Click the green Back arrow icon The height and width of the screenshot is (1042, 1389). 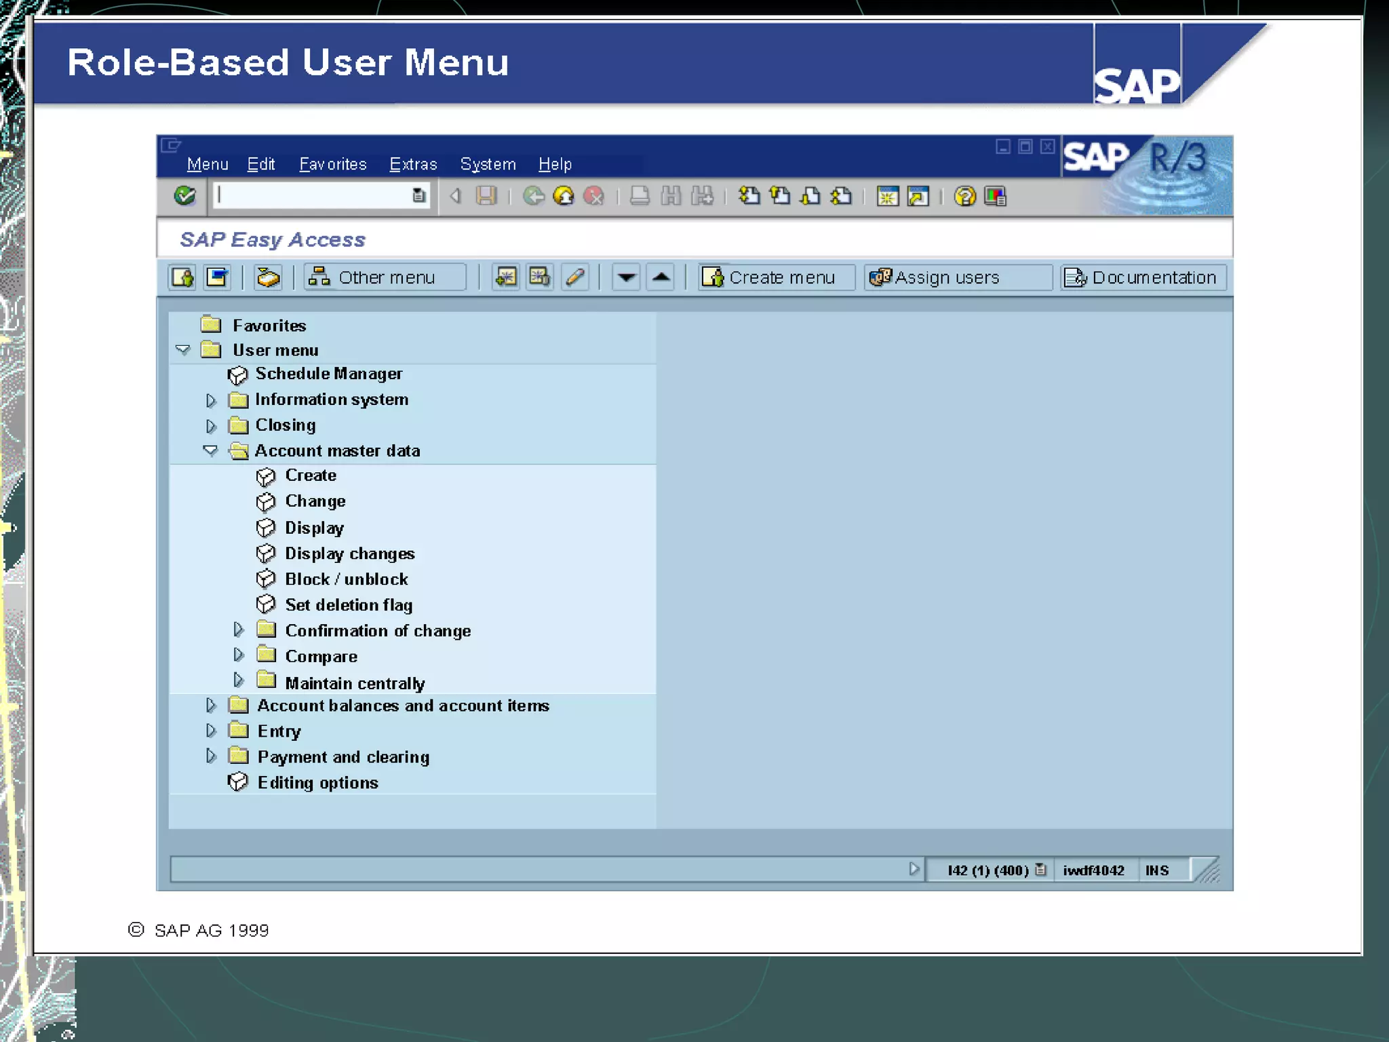click(534, 196)
